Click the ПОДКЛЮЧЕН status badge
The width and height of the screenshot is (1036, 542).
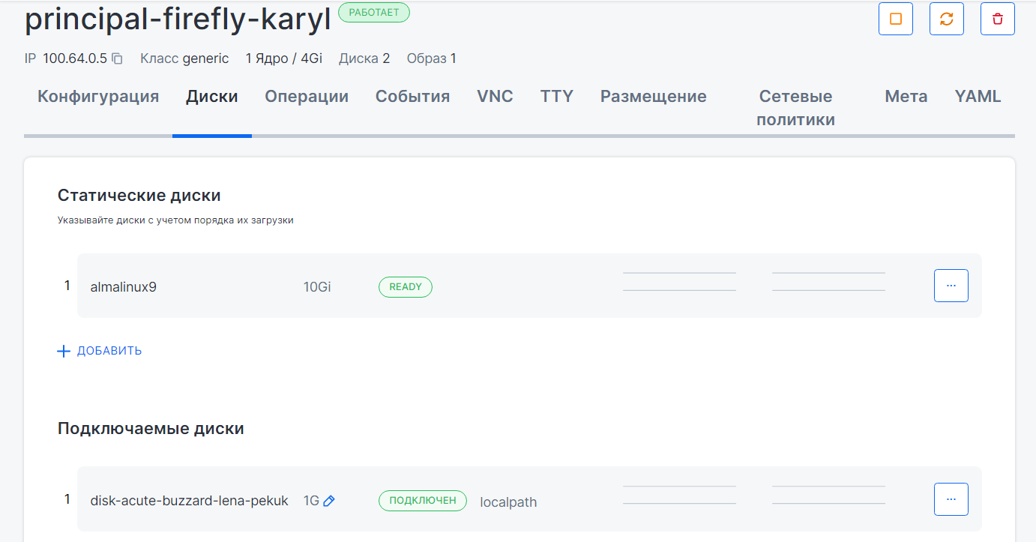[422, 501]
